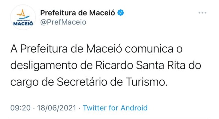Click the Twitter for Android source link
This screenshot has height=119, width=219.
tap(115, 108)
